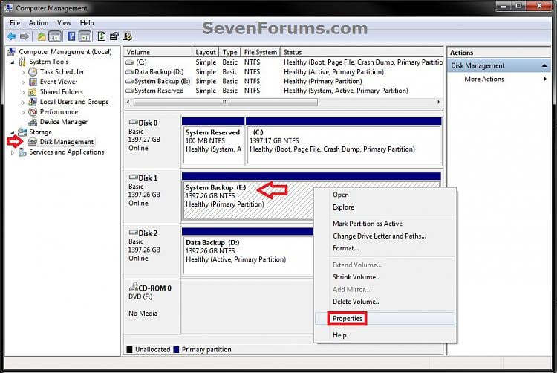Image resolution: width=557 pixels, height=373 pixels.
Task: Click the Event Viewer icon
Action: 33,82
